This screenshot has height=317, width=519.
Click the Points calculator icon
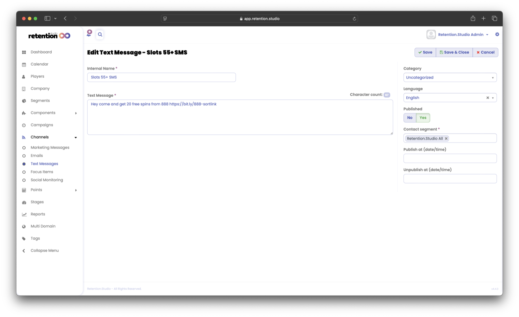tap(24, 190)
